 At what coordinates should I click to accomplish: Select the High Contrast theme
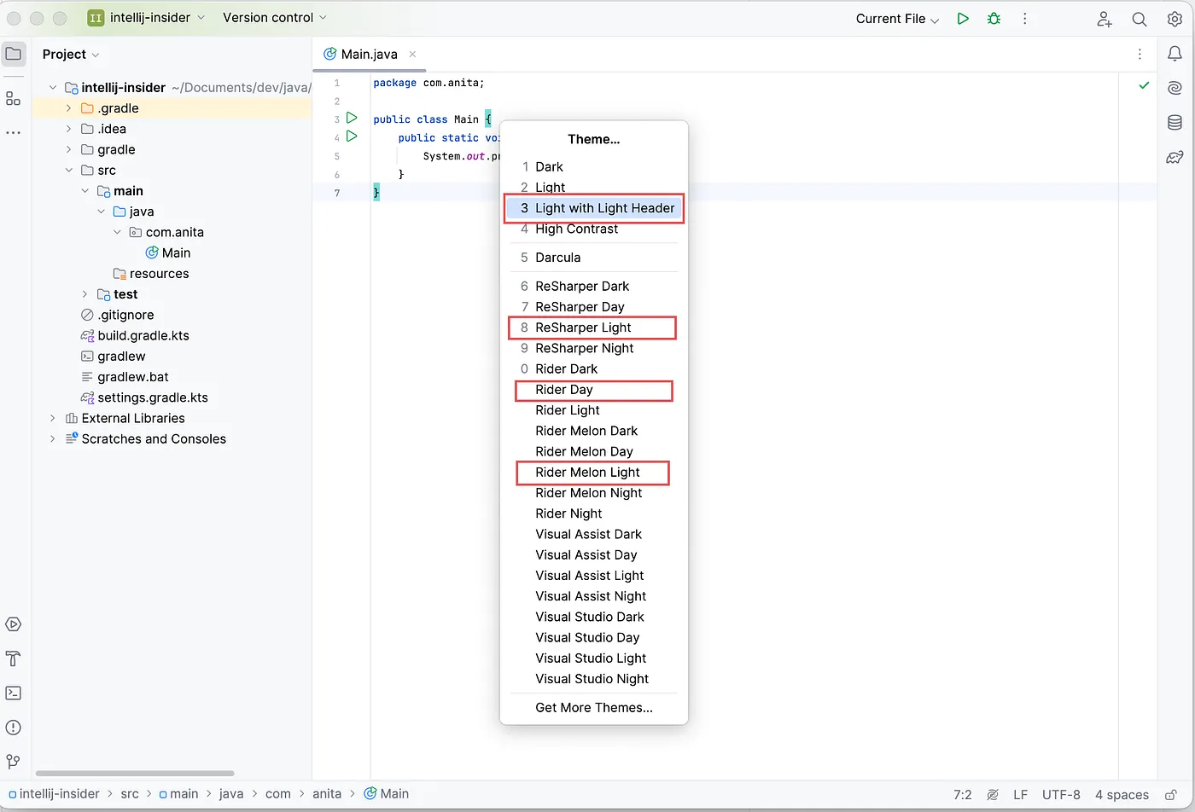[x=593, y=229]
